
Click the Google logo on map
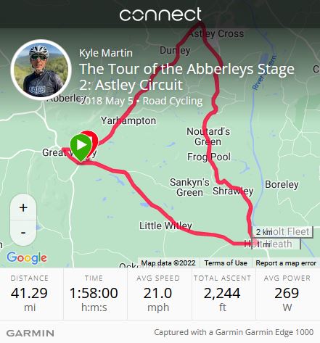pos(27,258)
